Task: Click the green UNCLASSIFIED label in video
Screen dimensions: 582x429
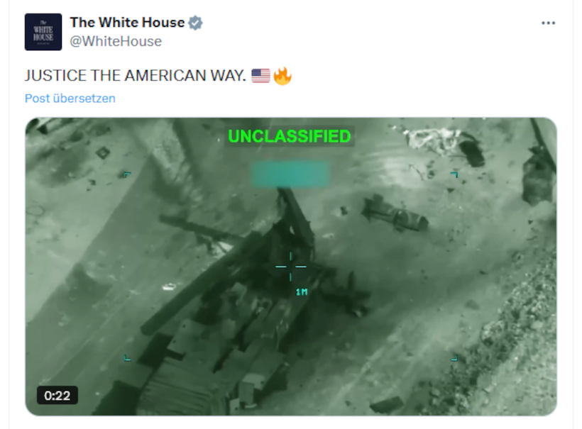Action: 289,136
